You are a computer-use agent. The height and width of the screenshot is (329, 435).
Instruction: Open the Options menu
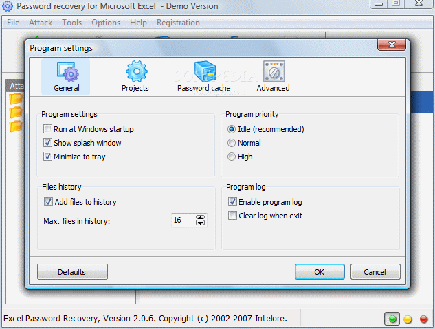[x=106, y=23]
